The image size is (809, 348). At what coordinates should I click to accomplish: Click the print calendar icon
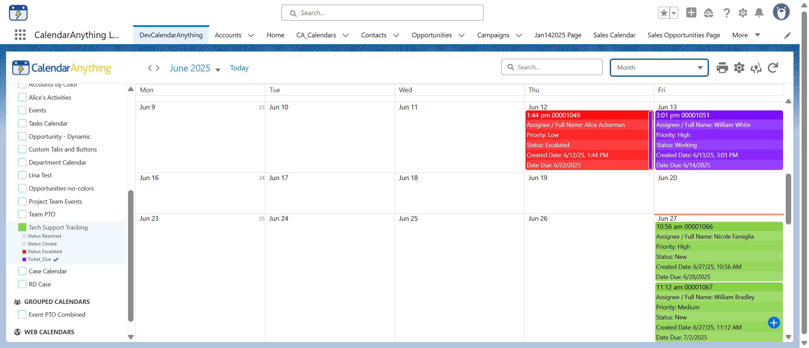[x=722, y=68]
